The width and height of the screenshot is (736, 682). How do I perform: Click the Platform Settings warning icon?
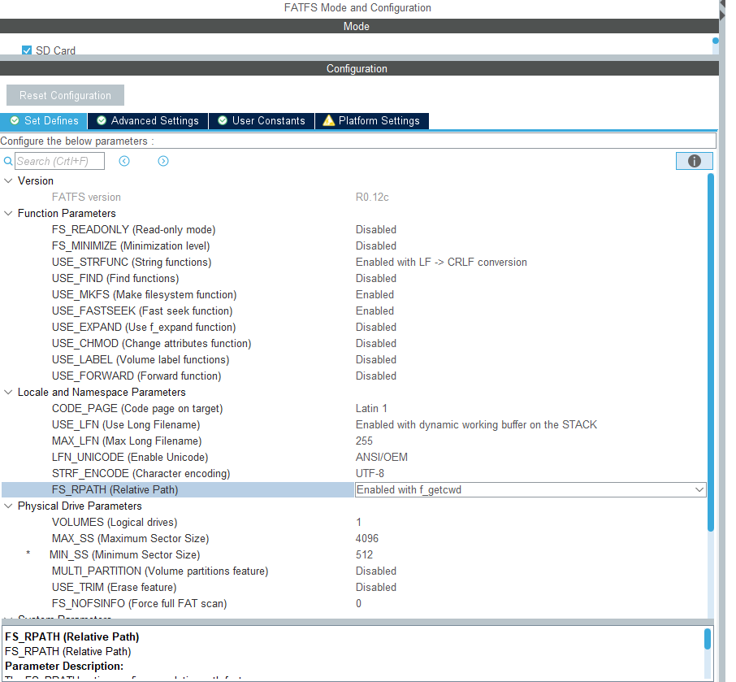(328, 121)
